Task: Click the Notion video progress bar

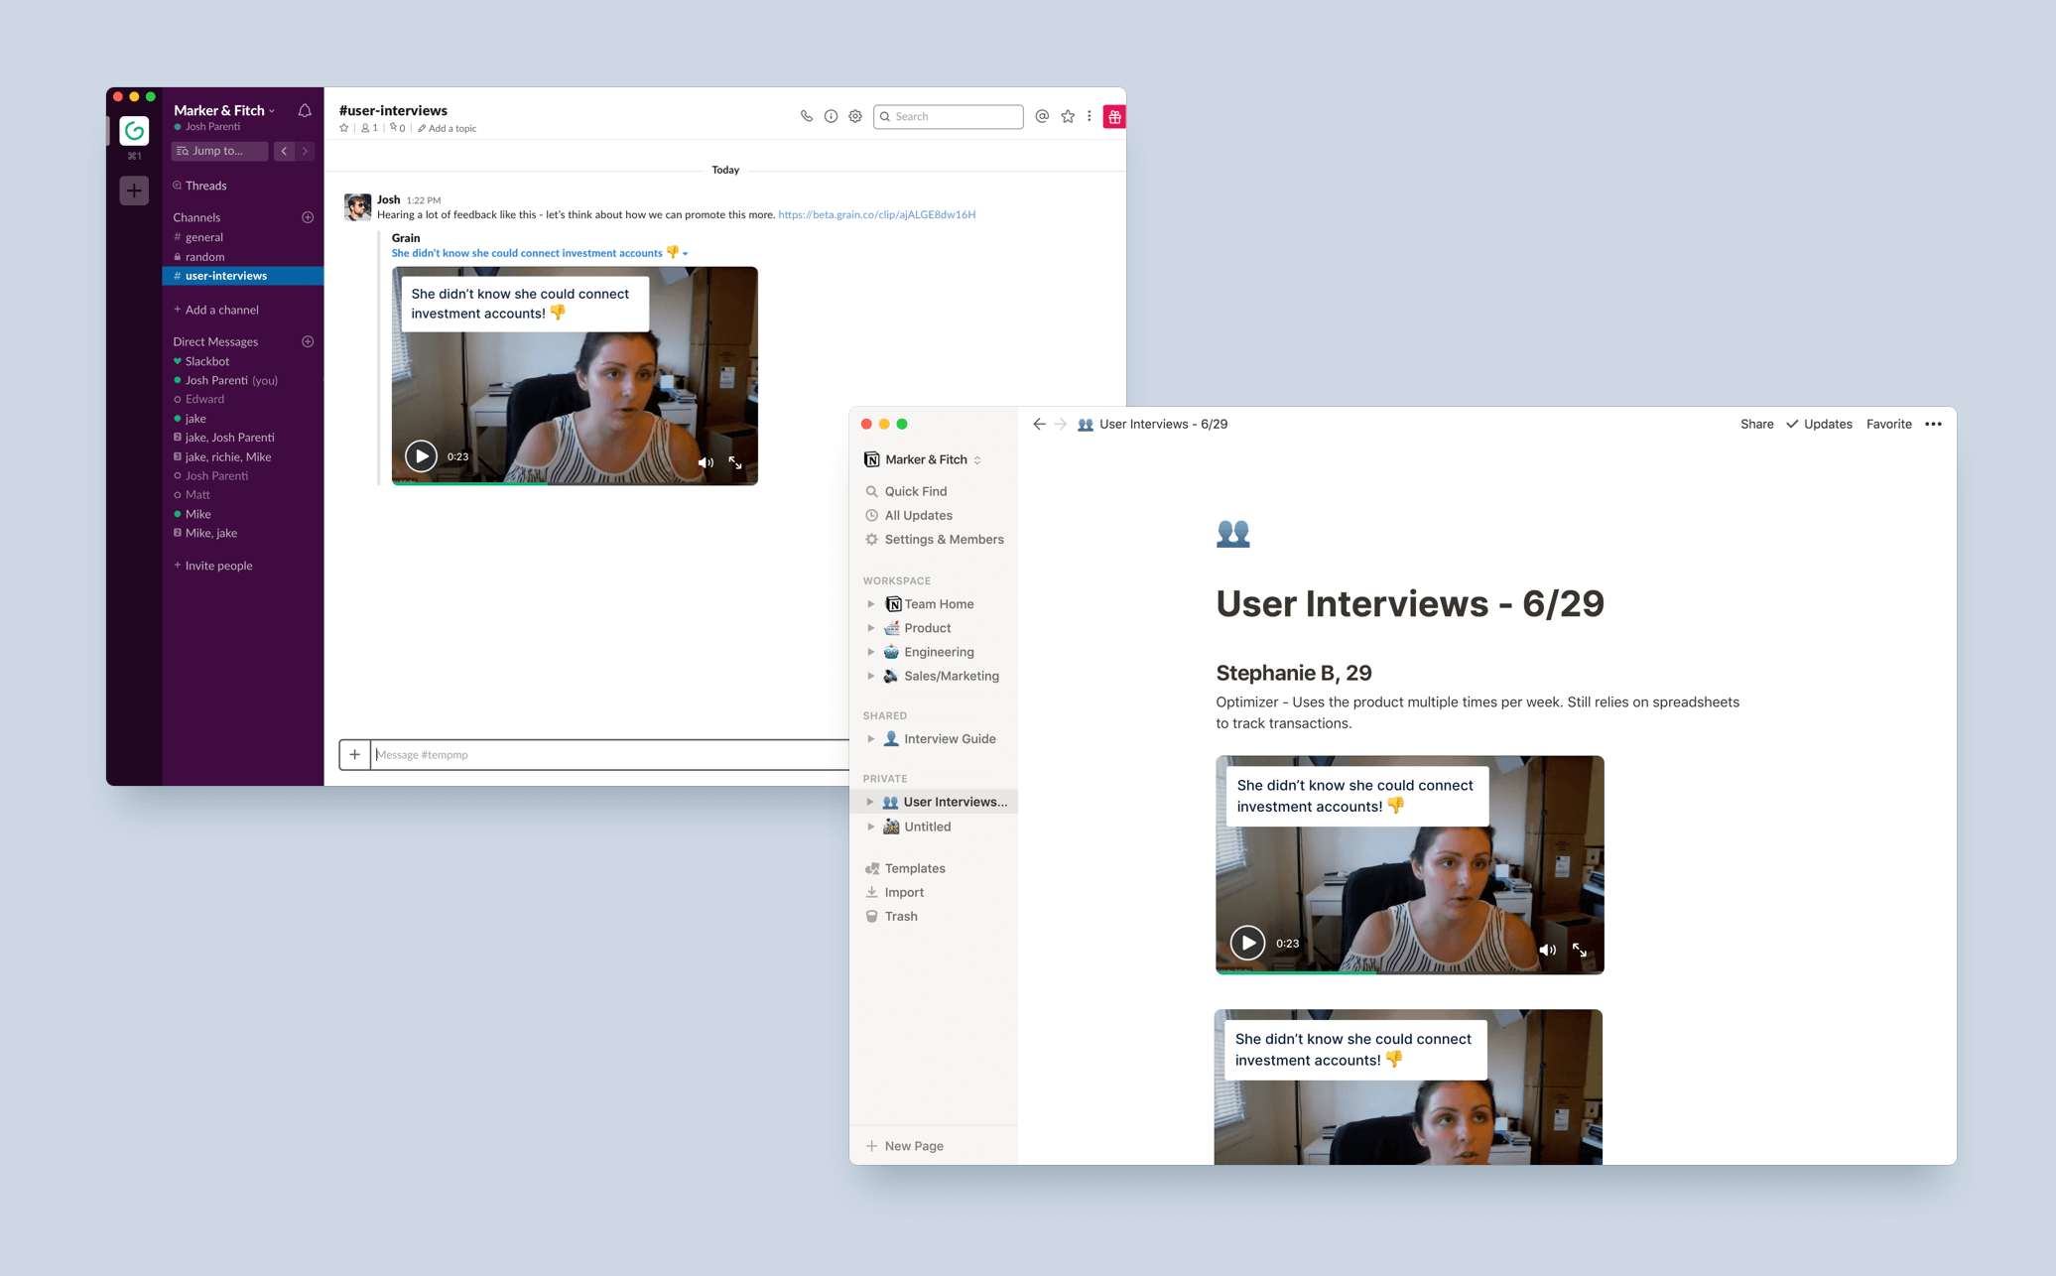Action: tap(1409, 972)
